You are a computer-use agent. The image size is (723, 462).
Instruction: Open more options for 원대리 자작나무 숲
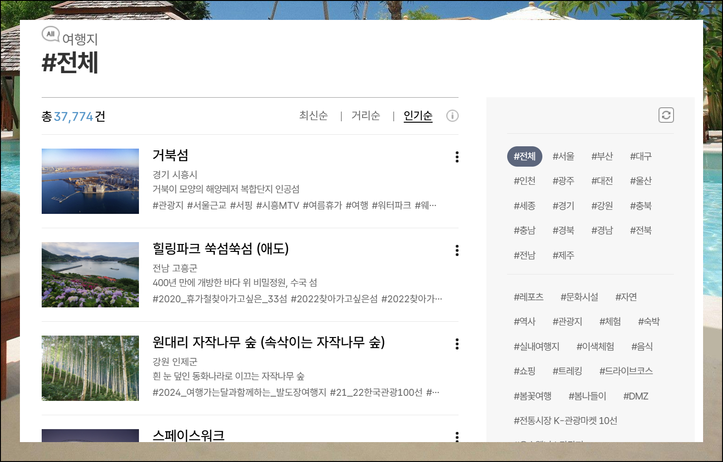pyautogui.click(x=457, y=344)
